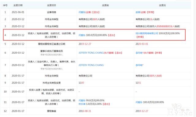Select 有限责任公司(自然人独资) 变更后 cell in row 8

click(149, 76)
